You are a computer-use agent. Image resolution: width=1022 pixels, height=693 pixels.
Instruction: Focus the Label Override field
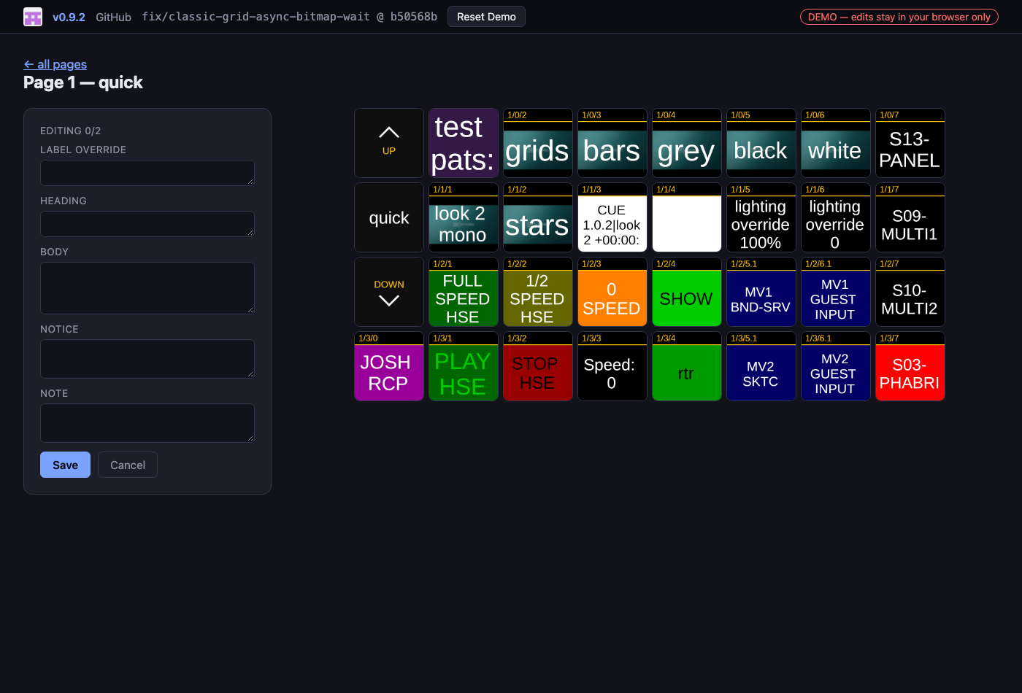coord(147,173)
